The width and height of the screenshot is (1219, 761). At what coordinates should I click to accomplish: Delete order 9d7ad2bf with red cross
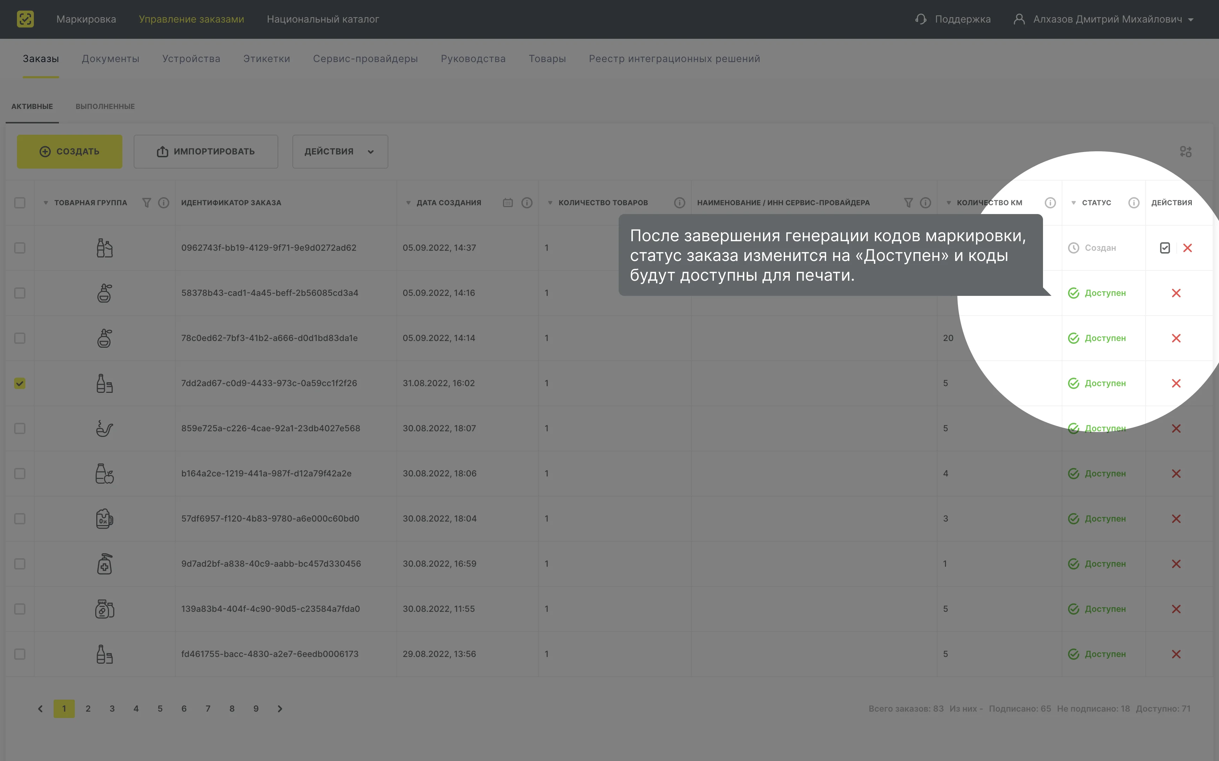1176,564
